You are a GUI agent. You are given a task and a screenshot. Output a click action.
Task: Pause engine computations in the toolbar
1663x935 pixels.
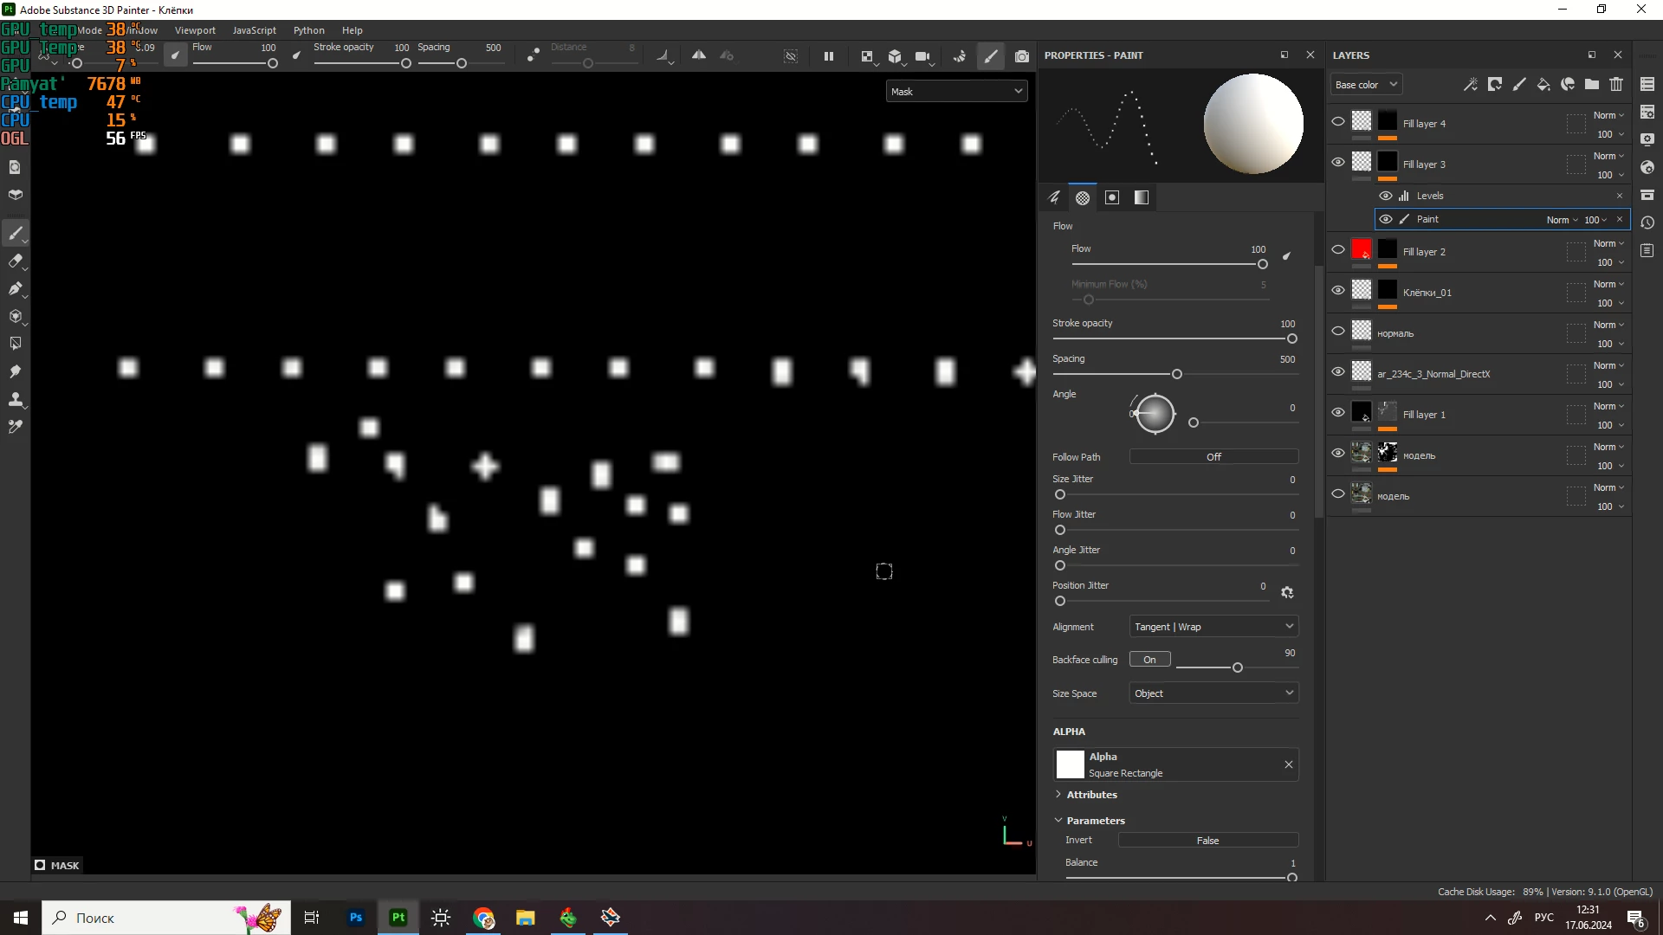829,56
